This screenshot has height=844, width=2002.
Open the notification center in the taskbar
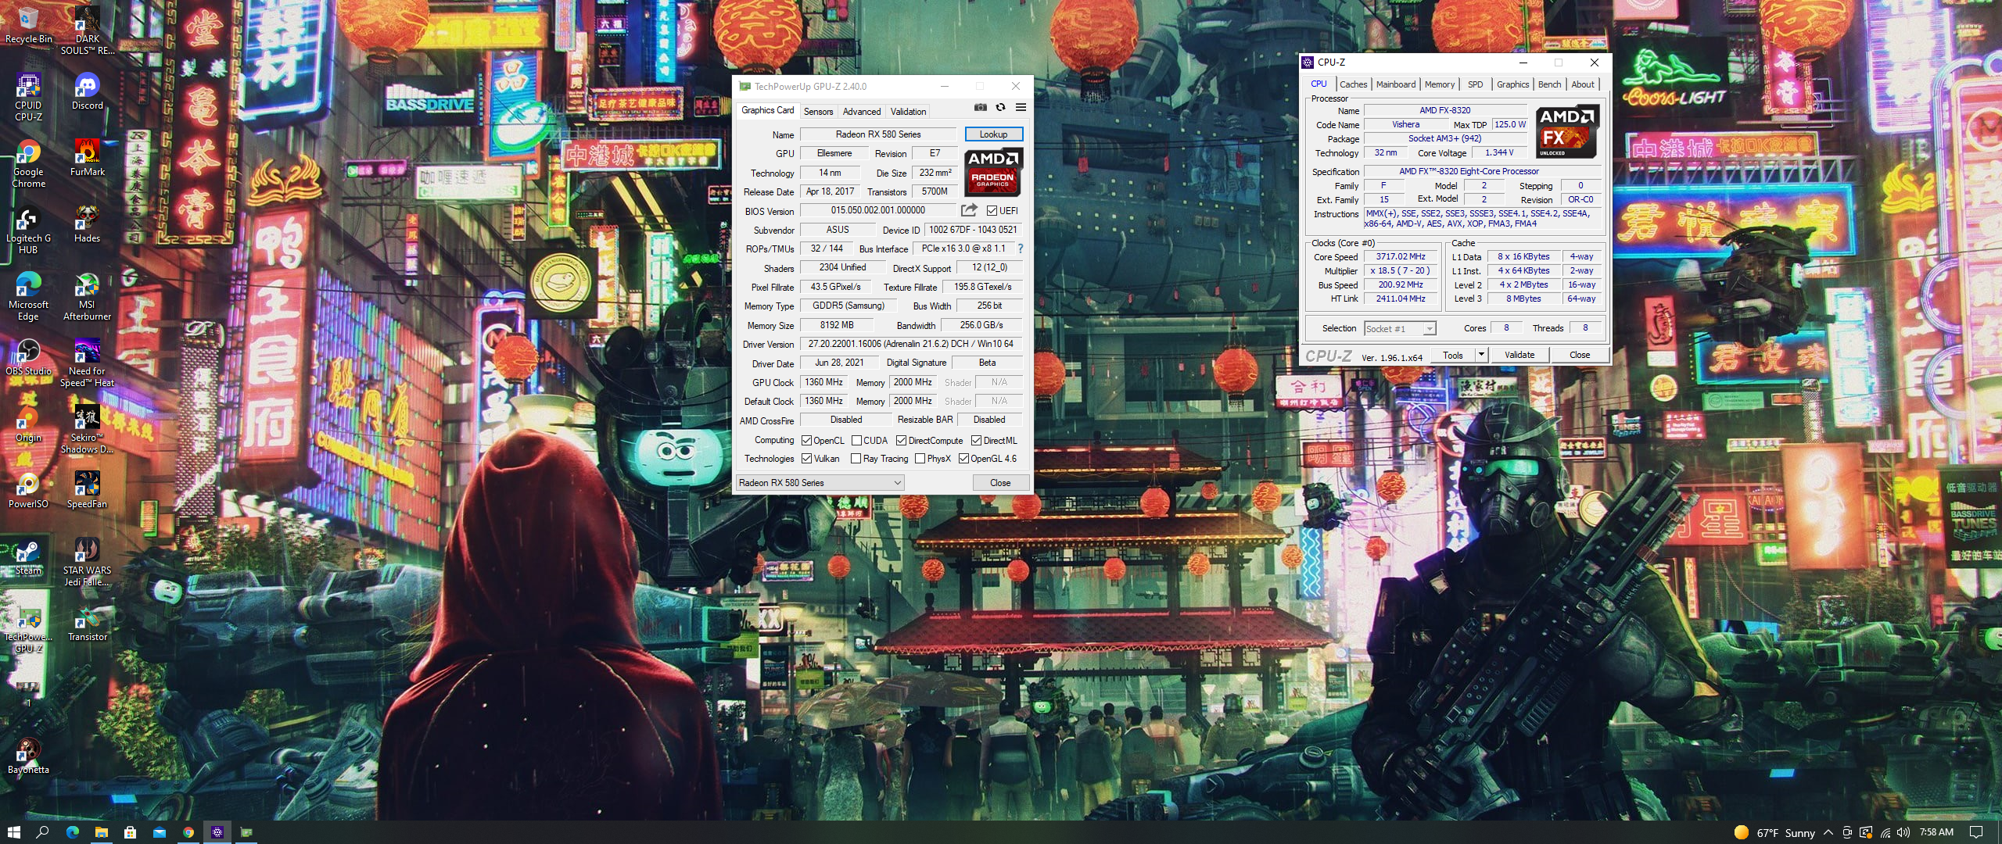[x=1976, y=832]
